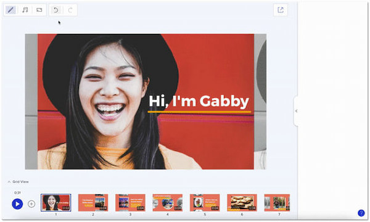Undo the last action
The image size is (370, 222).
(x=56, y=10)
